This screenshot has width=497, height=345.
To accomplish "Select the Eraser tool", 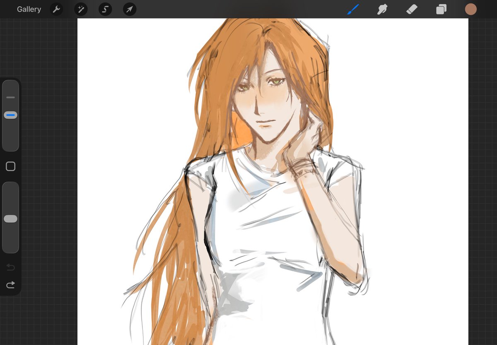I will [412, 9].
